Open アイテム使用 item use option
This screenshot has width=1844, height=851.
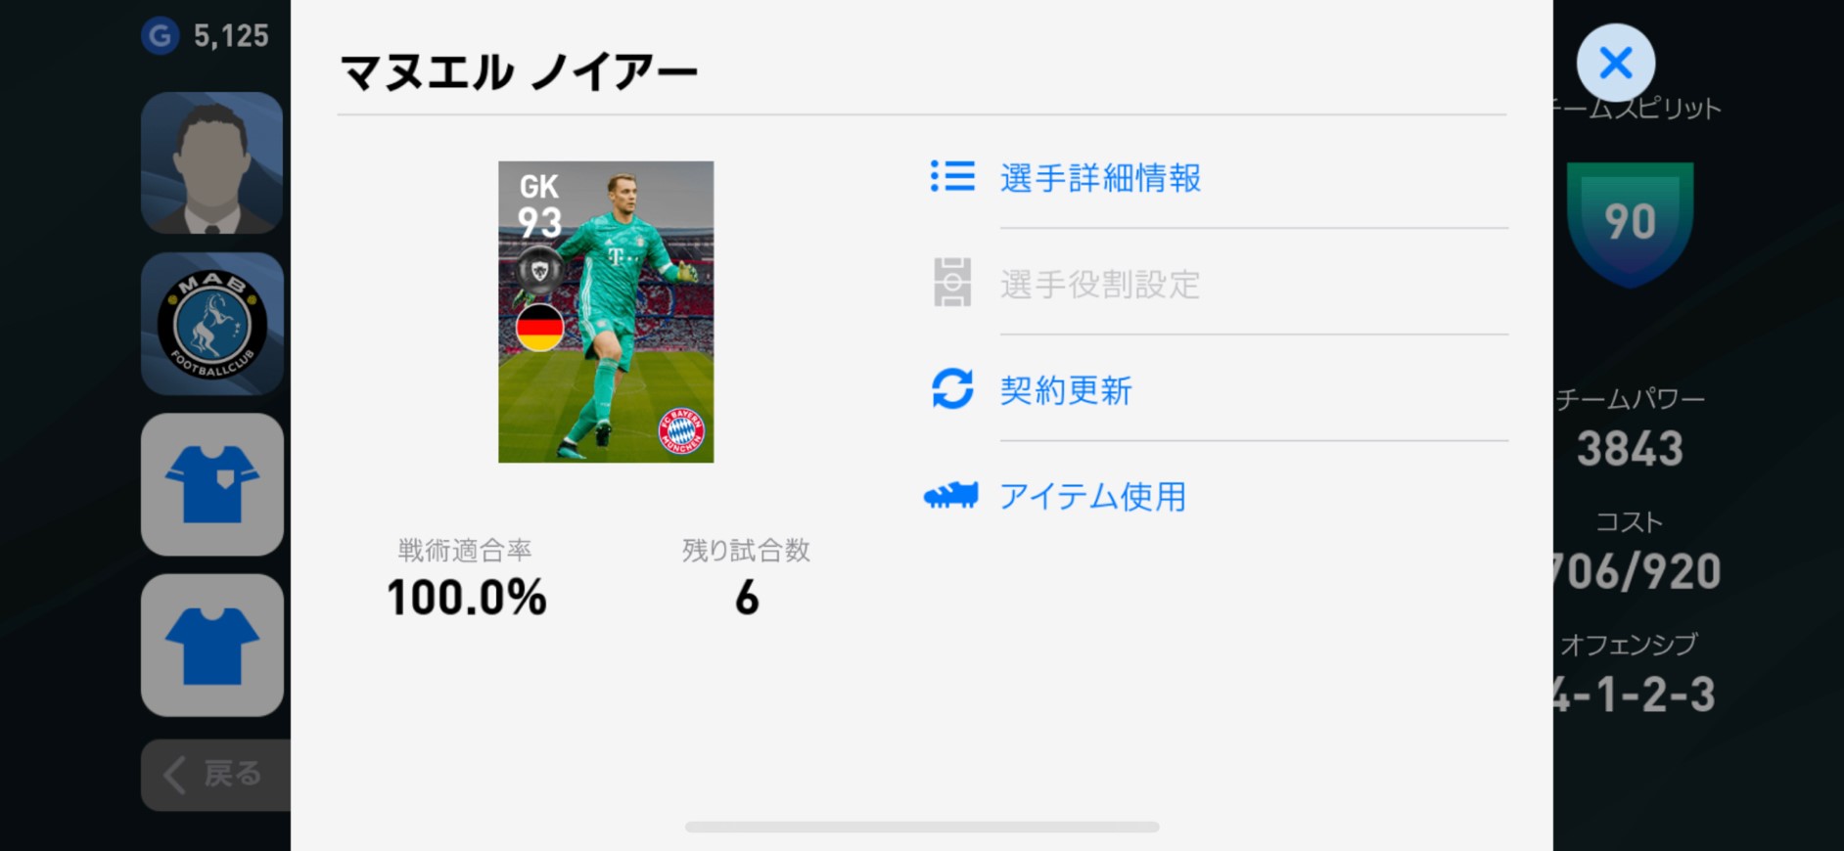pyautogui.click(x=1091, y=497)
